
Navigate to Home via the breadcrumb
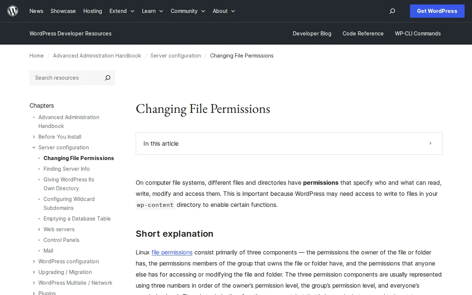(x=37, y=56)
